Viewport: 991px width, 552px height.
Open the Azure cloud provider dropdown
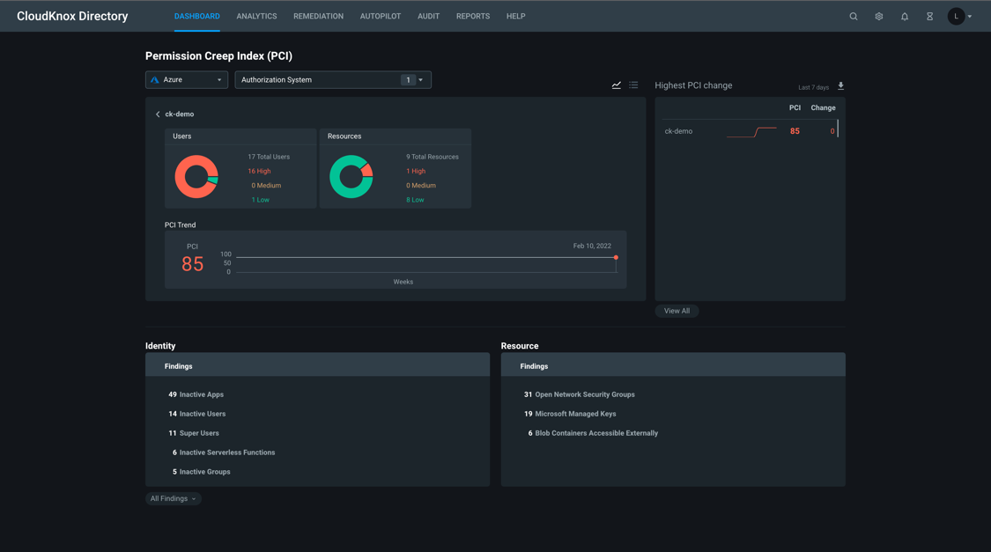coord(187,80)
